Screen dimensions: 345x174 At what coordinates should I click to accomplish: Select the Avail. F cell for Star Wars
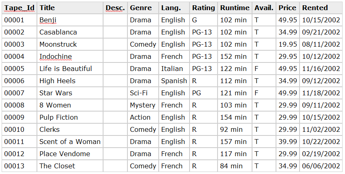pyautogui.click(x=264, y=93)
